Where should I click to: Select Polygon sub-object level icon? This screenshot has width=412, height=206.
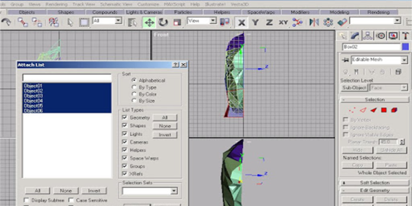tap(384, 111)
